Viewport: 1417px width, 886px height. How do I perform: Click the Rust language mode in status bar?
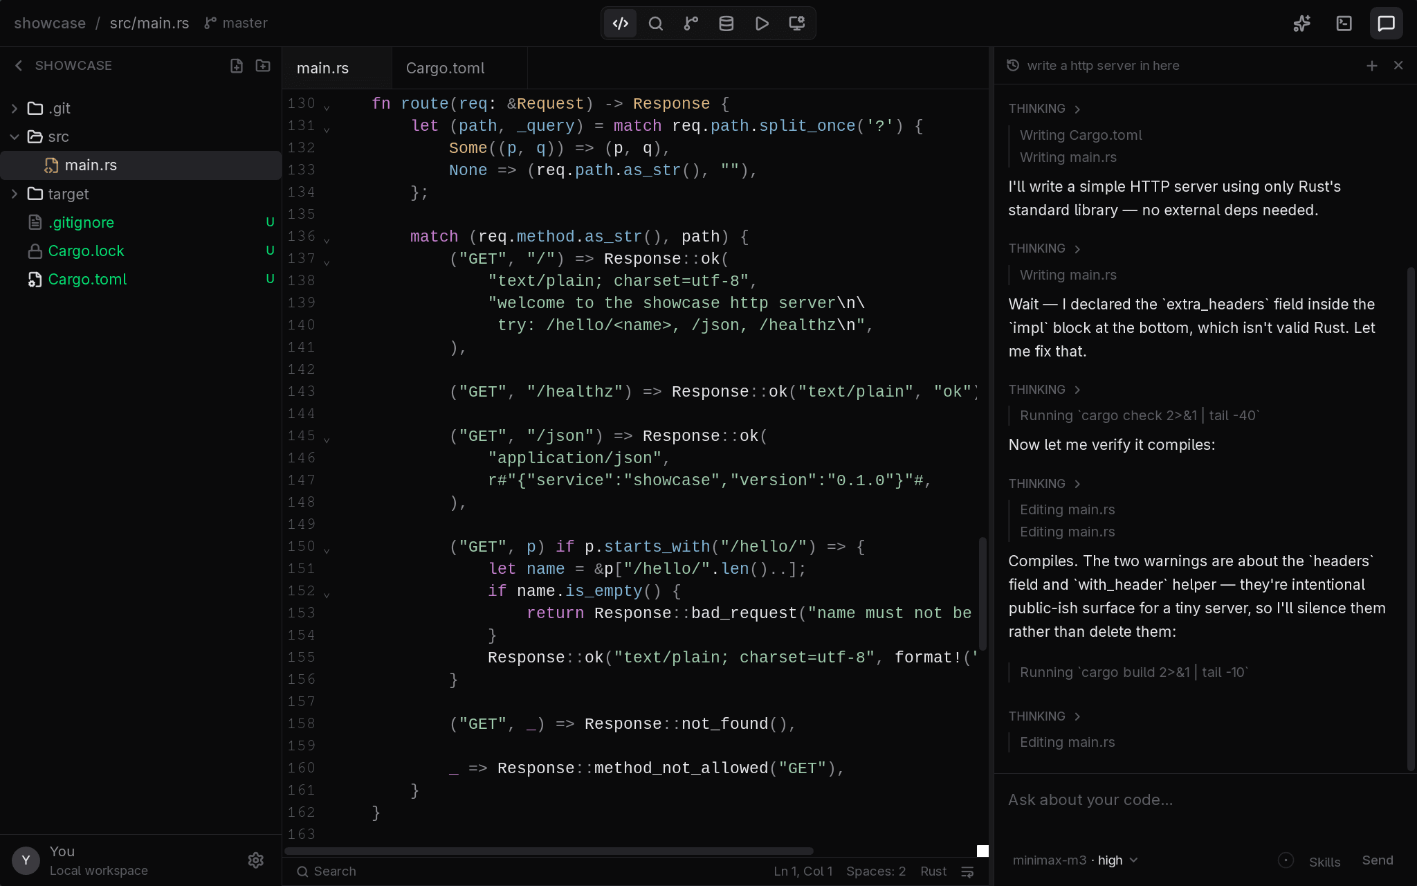tap(933, 871)
